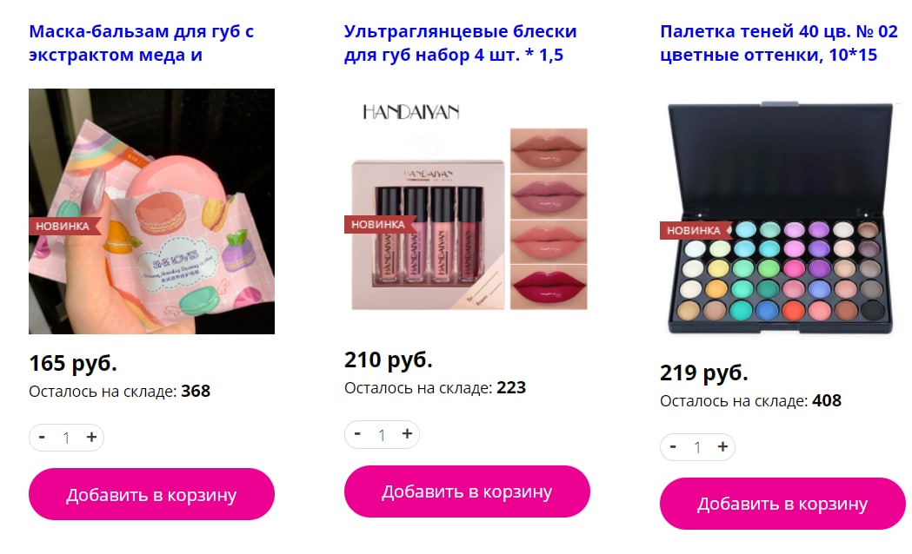Open the Палетка теней 40 цв. link
This screenshot has height=554, width=912.
point(779,43)
